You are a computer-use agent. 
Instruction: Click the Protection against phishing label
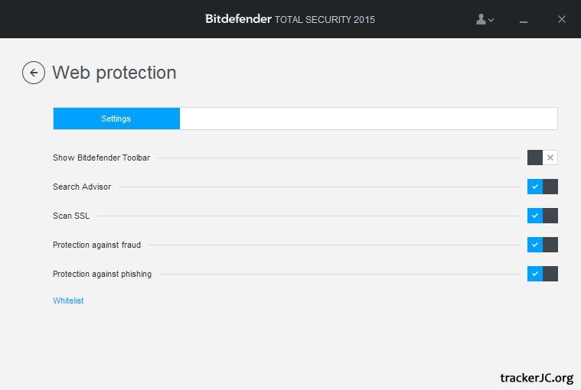click(102, 274)
